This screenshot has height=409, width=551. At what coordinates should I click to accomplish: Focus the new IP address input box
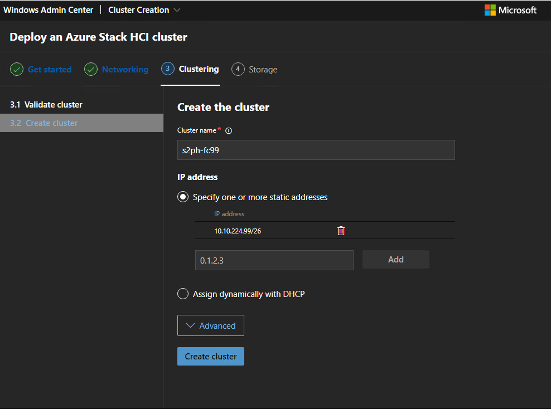pyautogui.click(x=274, y=260)
